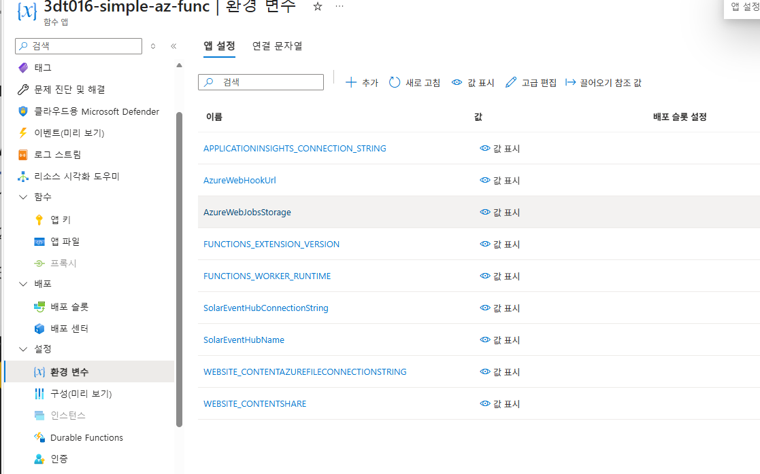Image resolution: width=760 pixels, height=474 pixels.
Task: Open SolarEventHubConnectionString setting link
Action: (x=265, y=308)
